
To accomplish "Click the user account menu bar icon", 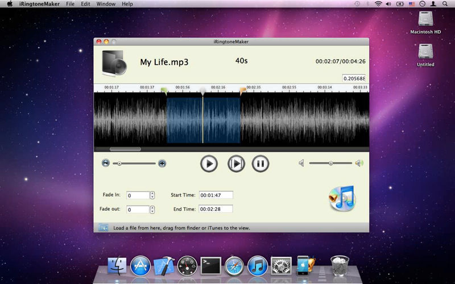I will (433, 4).
